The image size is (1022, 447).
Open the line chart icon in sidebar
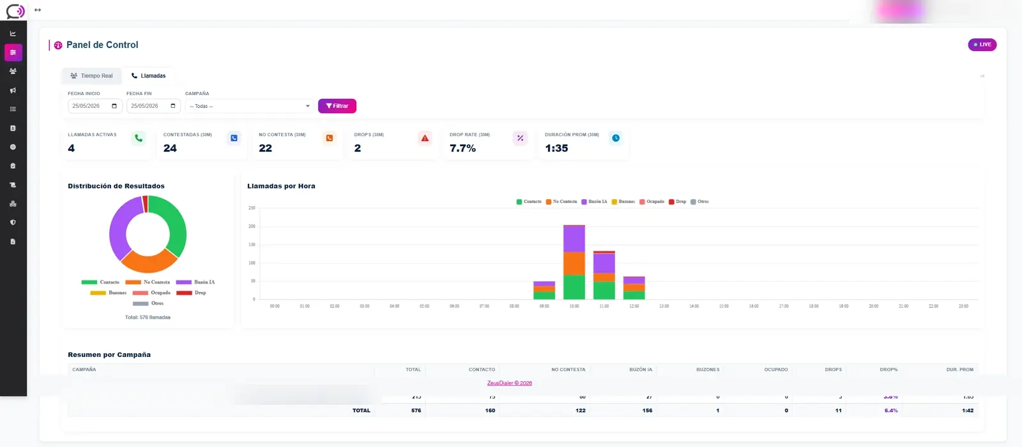(13, 33)
